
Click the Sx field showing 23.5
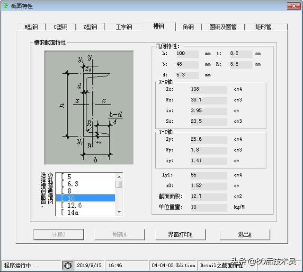click(209, 121)
